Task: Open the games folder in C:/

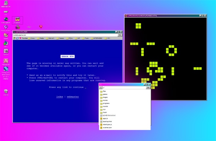Action: click(104, 94)
